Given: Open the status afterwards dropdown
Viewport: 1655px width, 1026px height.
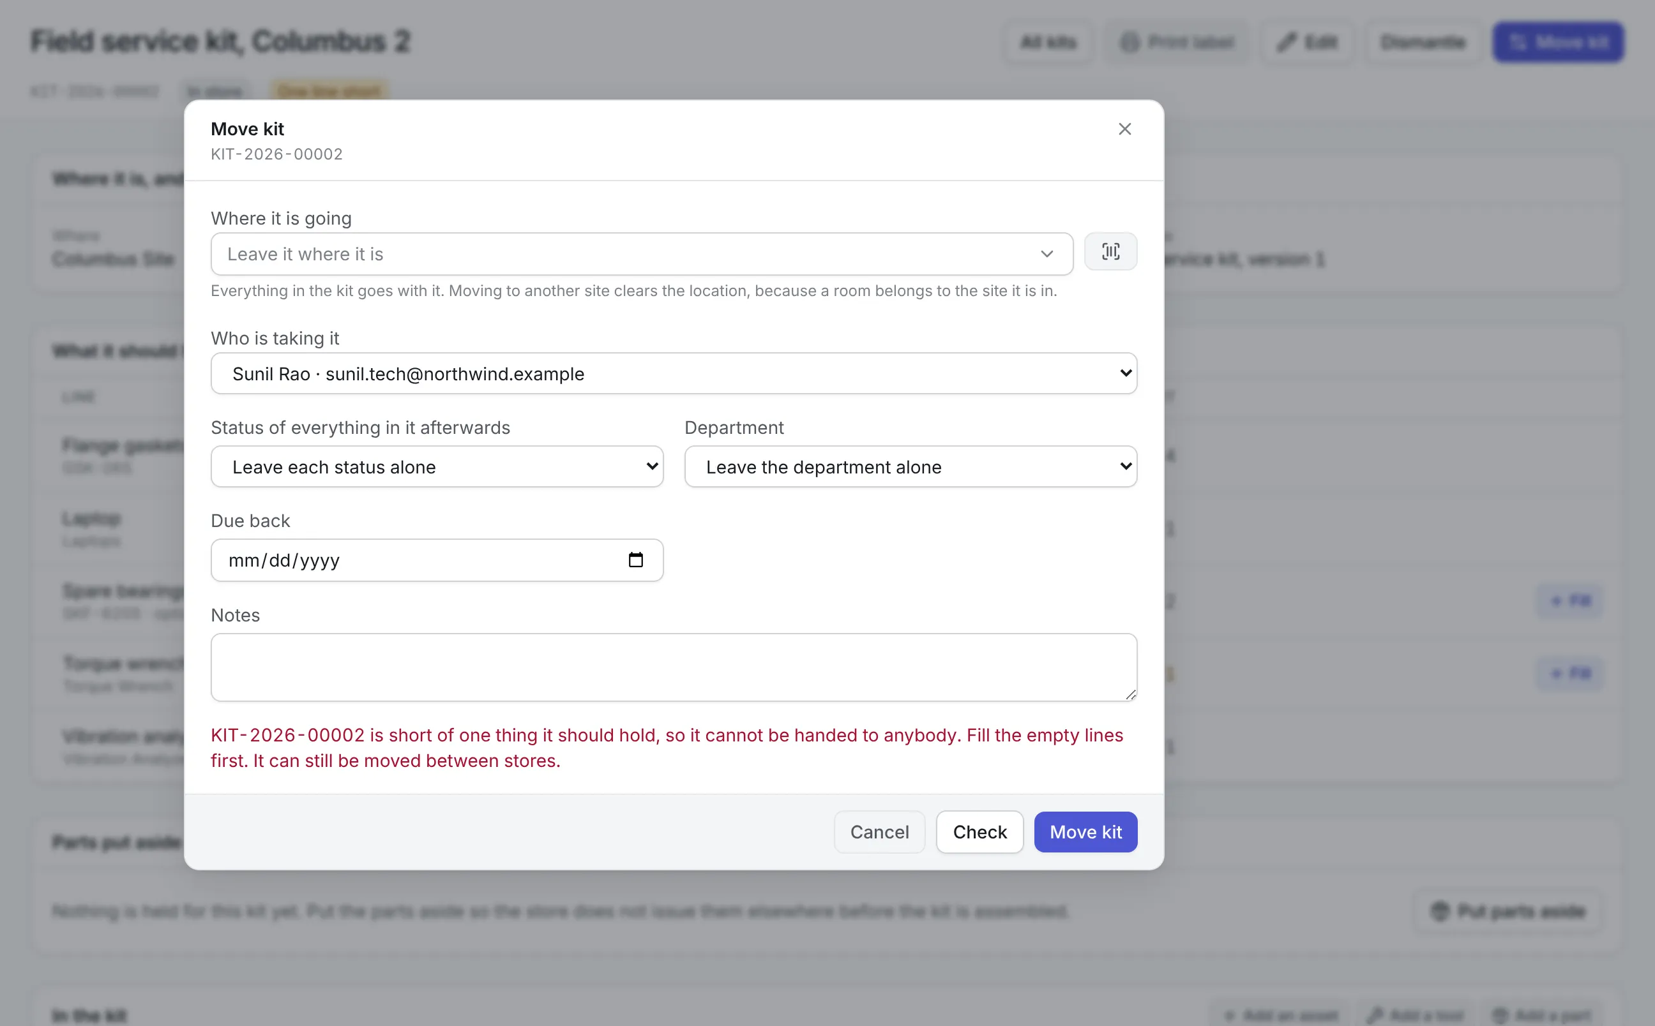Looking at the screenshot, I should pos(437,466).
